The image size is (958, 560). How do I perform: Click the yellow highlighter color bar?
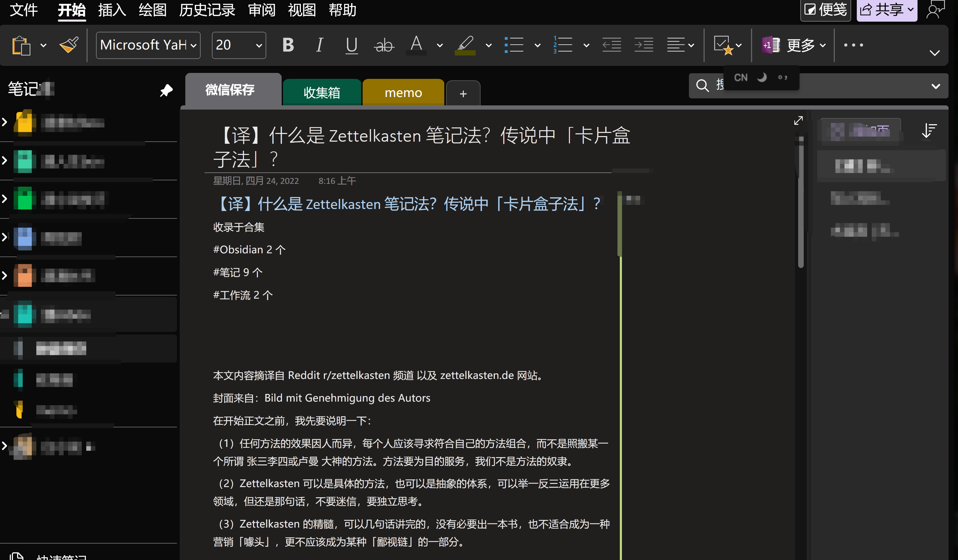pyautogui.click(x=465, y=53)
